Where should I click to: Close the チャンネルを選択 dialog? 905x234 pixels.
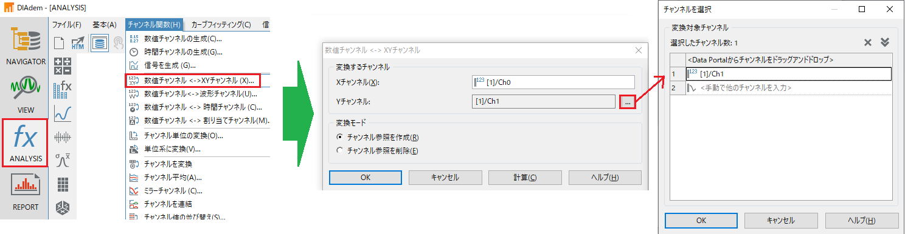(889, 9)
